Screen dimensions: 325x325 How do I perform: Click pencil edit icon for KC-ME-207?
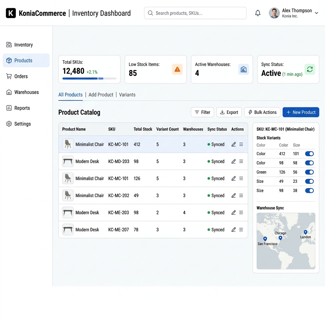234,229
